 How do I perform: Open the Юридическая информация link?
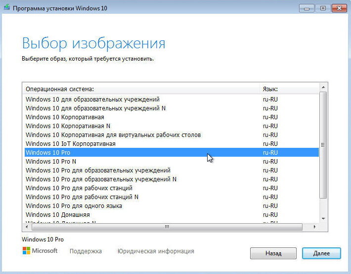tap(156, 251)
